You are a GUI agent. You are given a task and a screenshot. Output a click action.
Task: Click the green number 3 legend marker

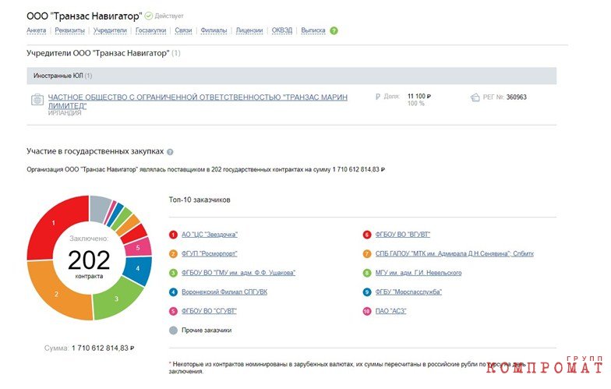coord(173,273)
